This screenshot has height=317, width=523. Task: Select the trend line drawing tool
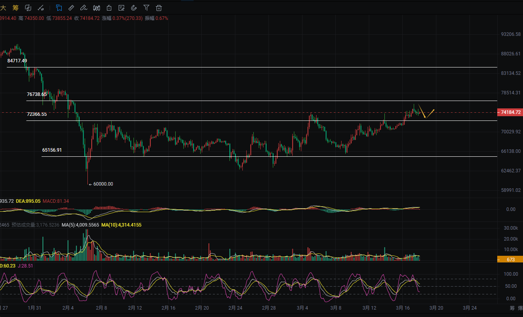41,7
